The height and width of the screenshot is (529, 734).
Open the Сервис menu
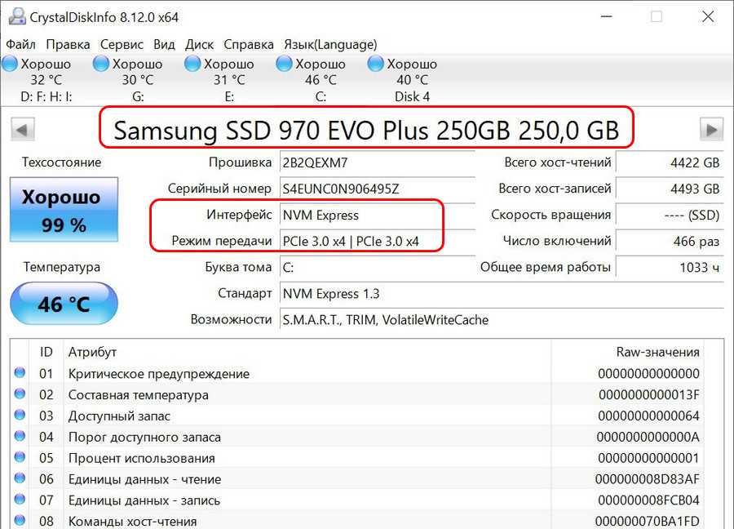click(122, 45)
